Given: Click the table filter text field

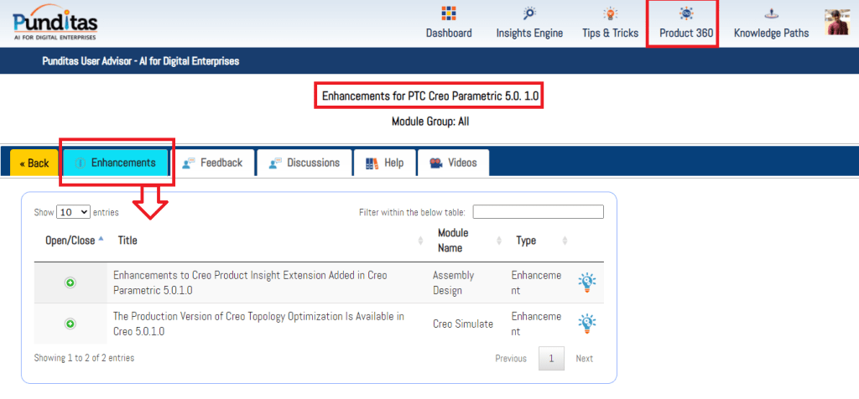Looking at the screenshot, I should click(538, 212).
